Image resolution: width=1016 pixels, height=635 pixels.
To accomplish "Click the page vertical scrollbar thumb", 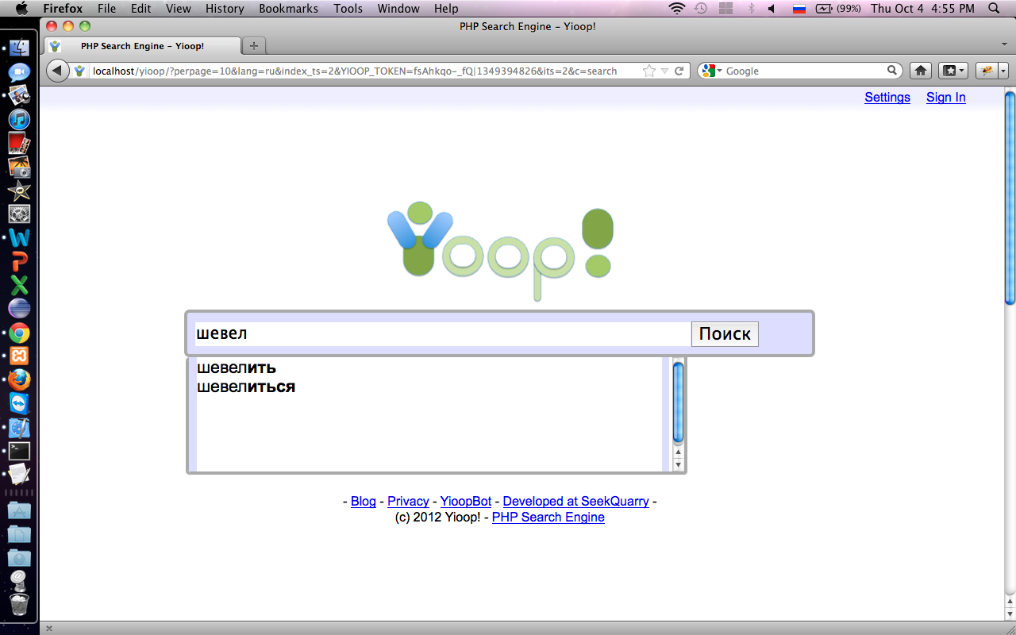I will pyautogui.click(x=1010, y=198).
